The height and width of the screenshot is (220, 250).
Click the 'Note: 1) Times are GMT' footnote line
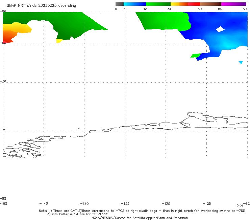tap(142, 211)
